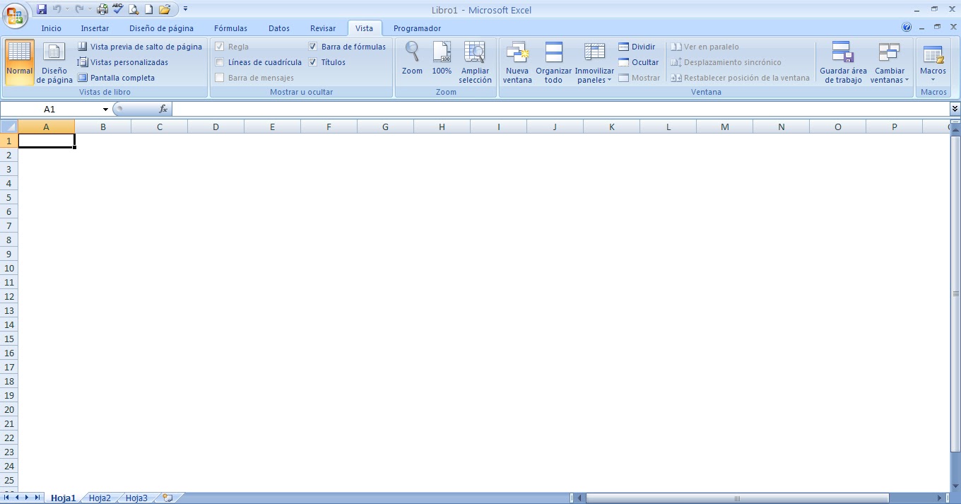
Task: Open the Fórmulas tab
Action: click(231, 28)
